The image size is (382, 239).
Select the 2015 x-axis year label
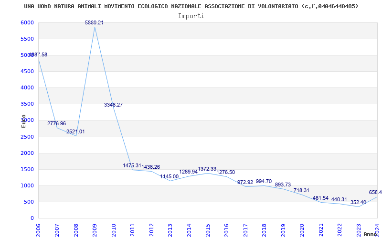208,230
